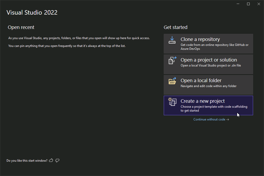Minimize the Visual Studio 2022 window
The image size is (264, 176).
pos(238,4)
